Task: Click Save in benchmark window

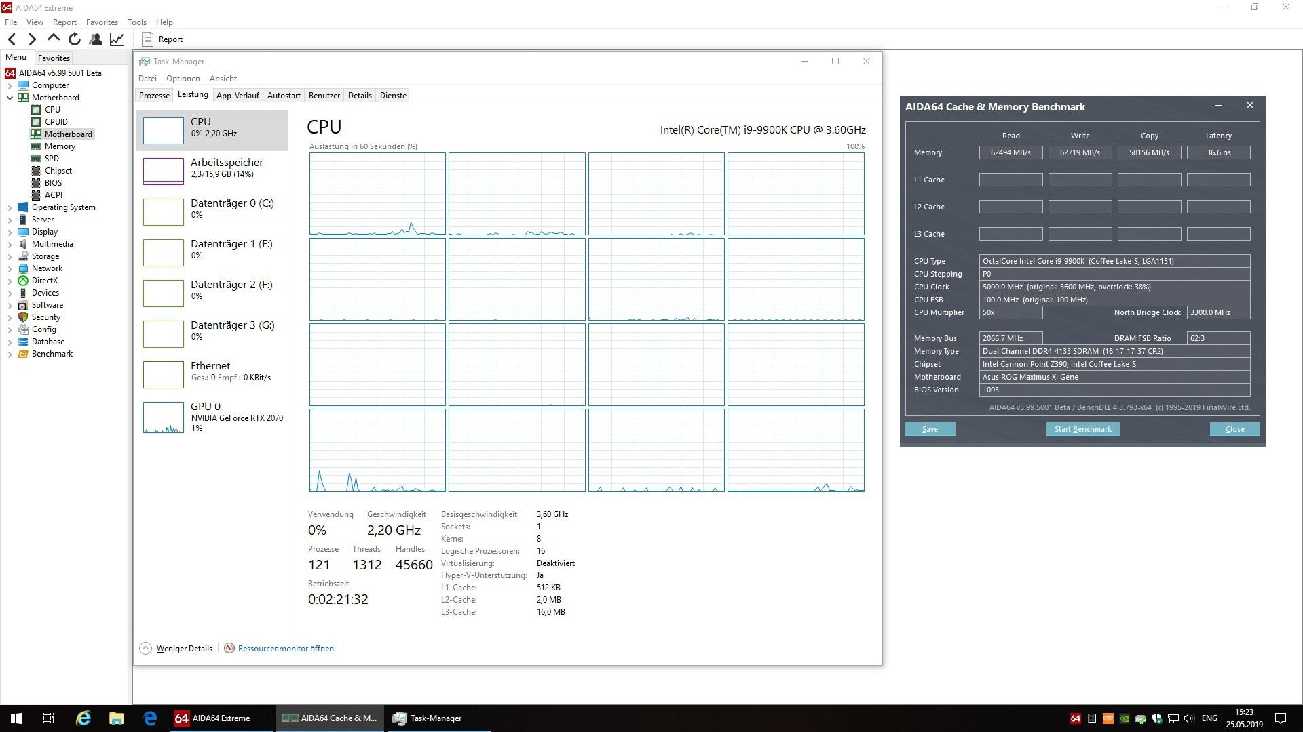Action: [x=930, y=429]
